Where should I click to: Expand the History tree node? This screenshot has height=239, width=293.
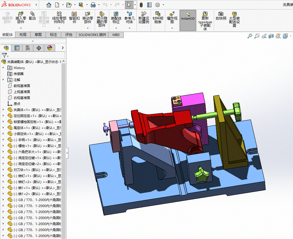coord(3,68)
